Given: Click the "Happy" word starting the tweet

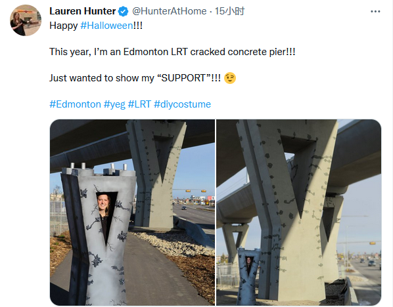Looking at the screenshot, I should tap(64, 26).
